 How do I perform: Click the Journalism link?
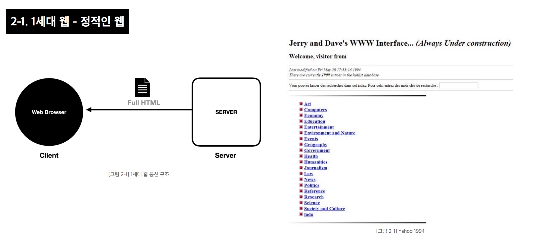tap(316, 168)
